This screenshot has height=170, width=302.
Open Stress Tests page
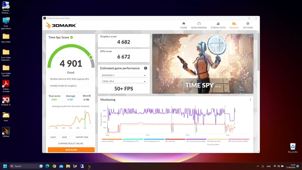pyautogui.click(x=218, y=25)
